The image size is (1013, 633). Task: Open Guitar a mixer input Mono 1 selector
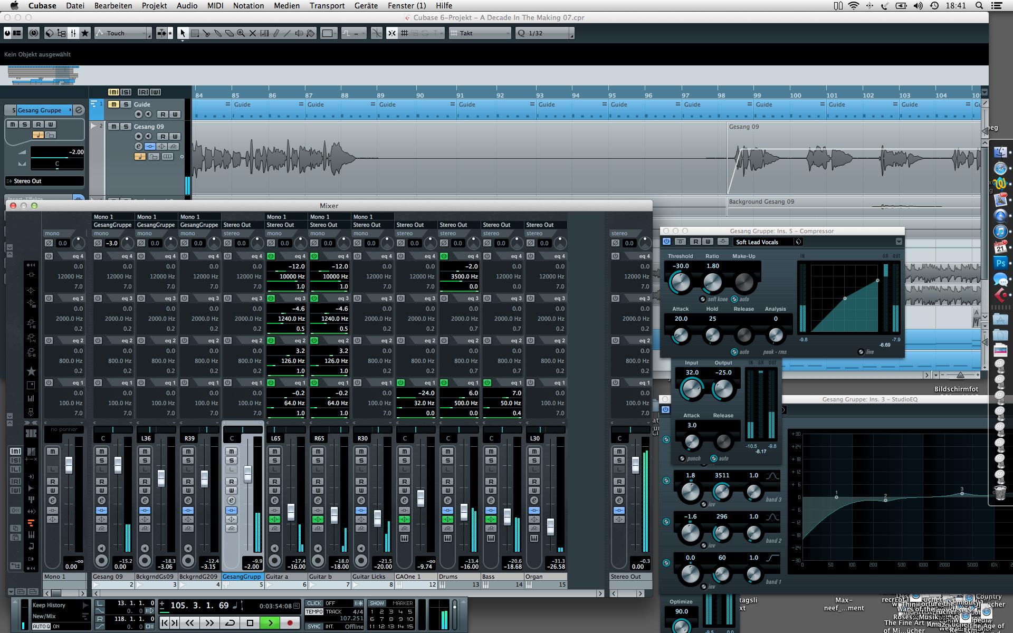(x=286, y=217)
